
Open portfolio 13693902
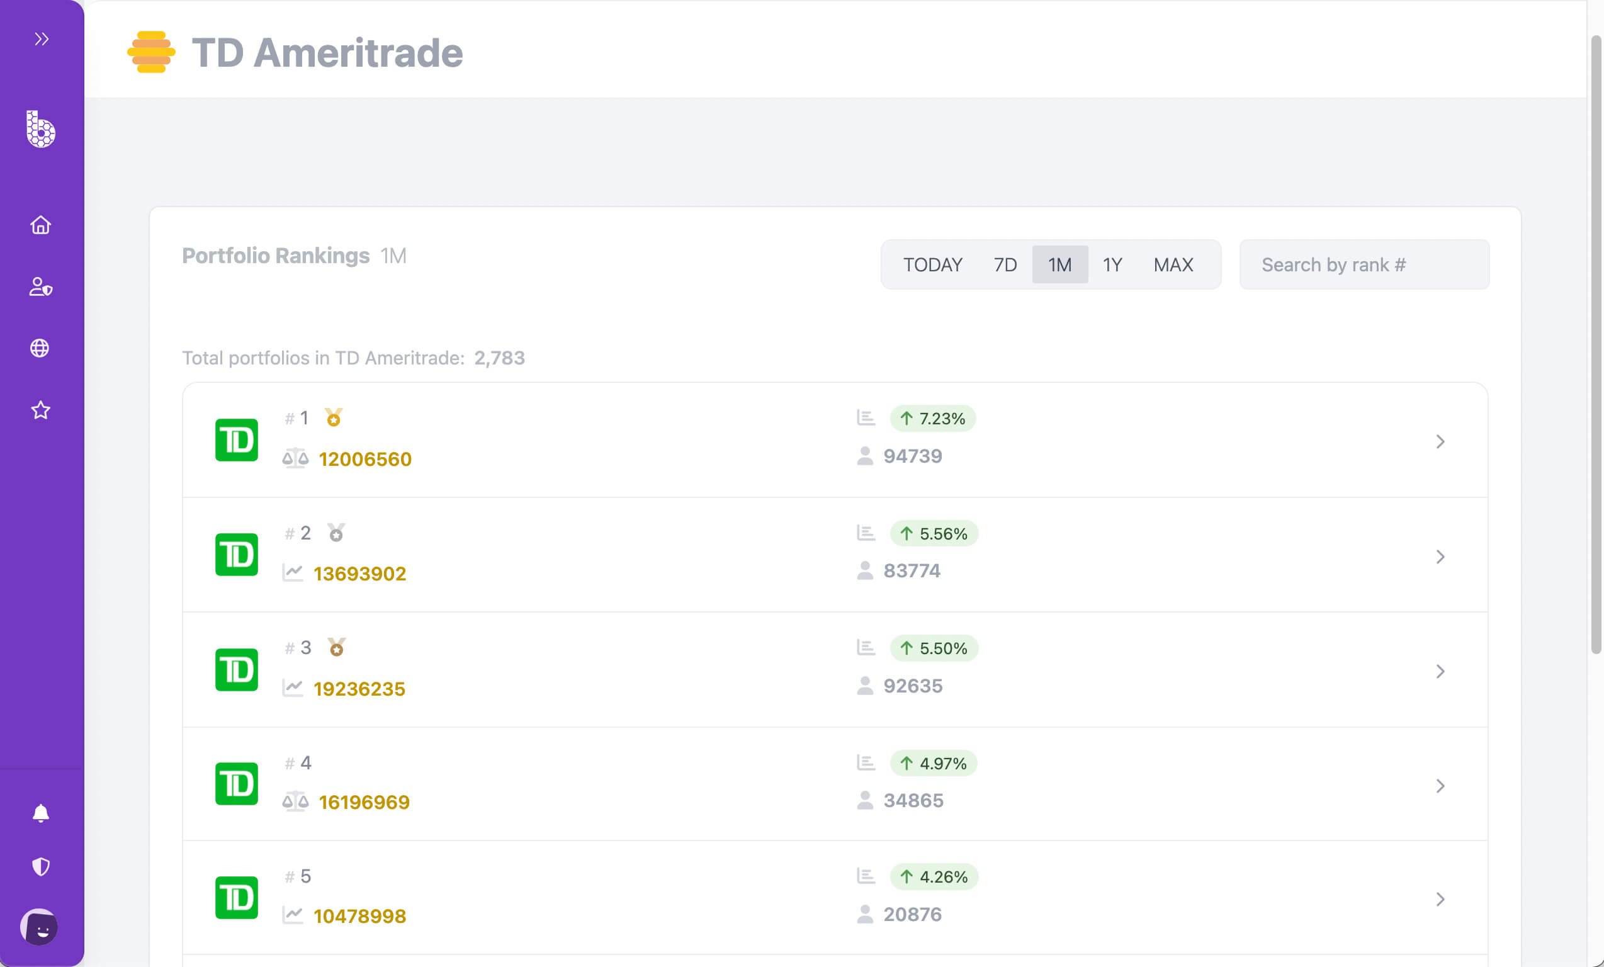tap(359, 574)
